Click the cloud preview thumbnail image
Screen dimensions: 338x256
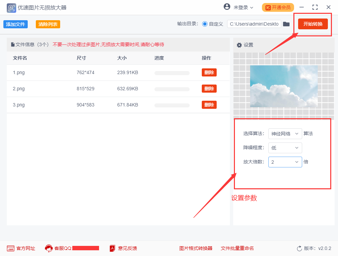(284, 86)
